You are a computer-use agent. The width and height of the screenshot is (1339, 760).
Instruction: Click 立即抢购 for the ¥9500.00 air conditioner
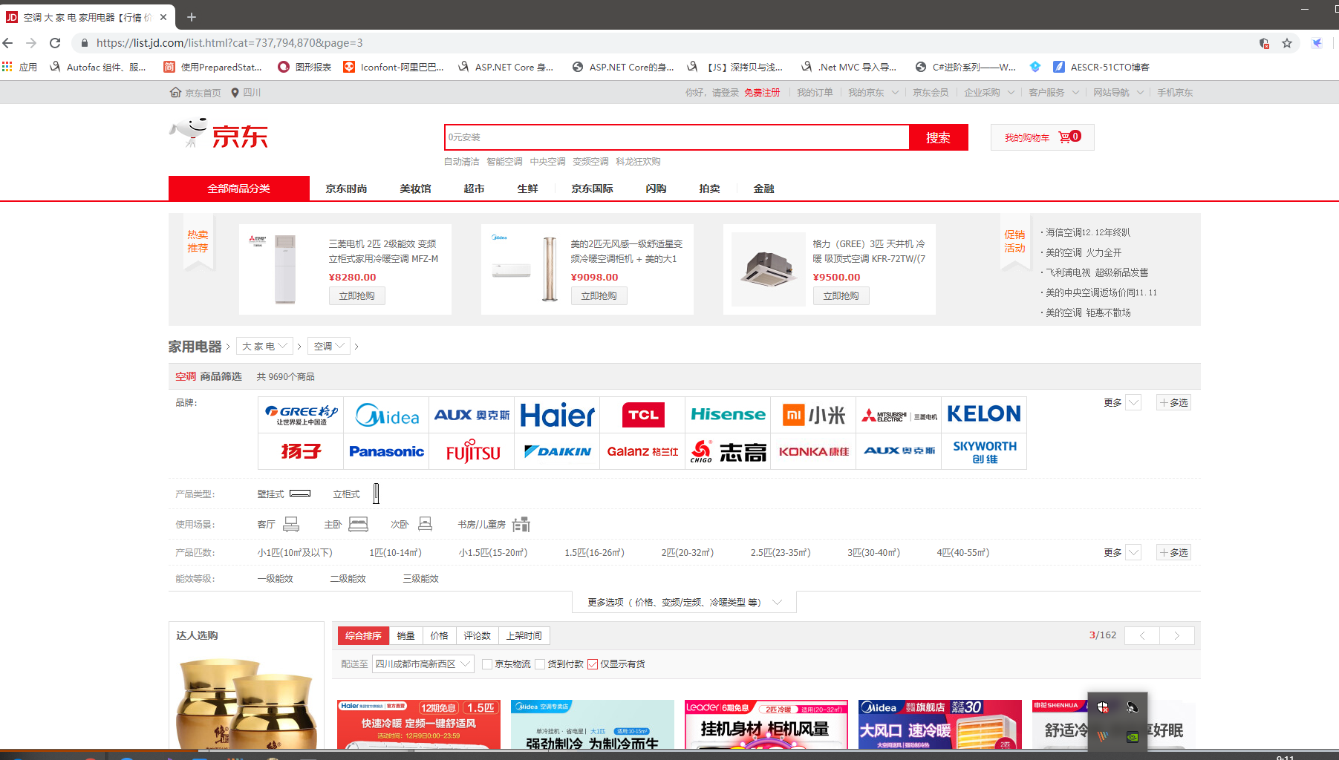(x=841, y=296)
